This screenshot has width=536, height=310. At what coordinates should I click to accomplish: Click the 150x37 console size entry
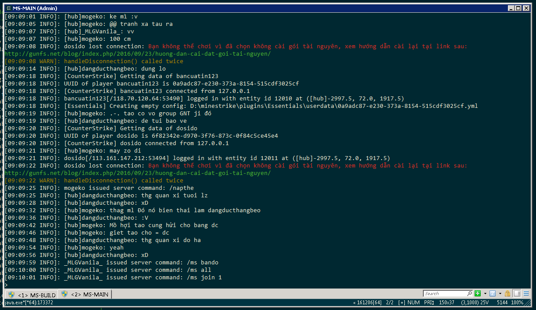pos(447,303)
